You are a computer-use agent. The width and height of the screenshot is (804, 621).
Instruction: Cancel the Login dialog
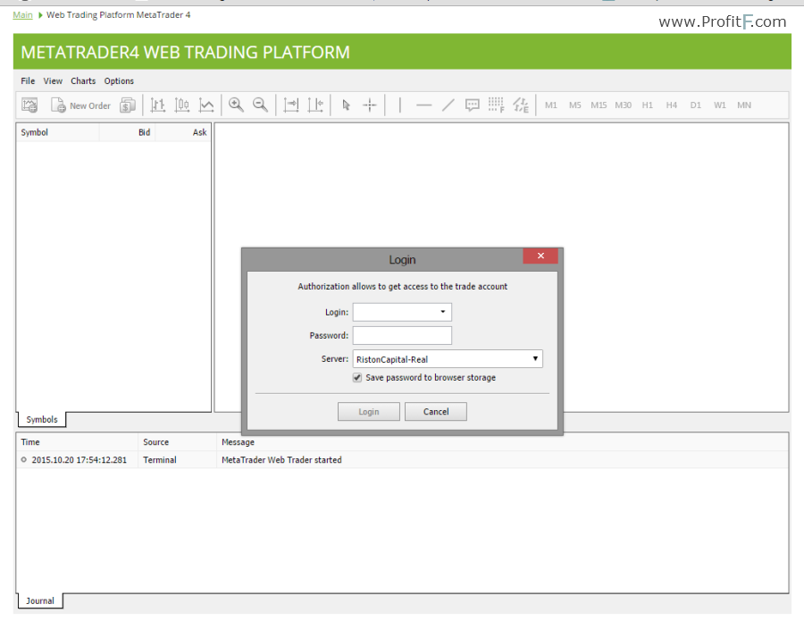436,412
